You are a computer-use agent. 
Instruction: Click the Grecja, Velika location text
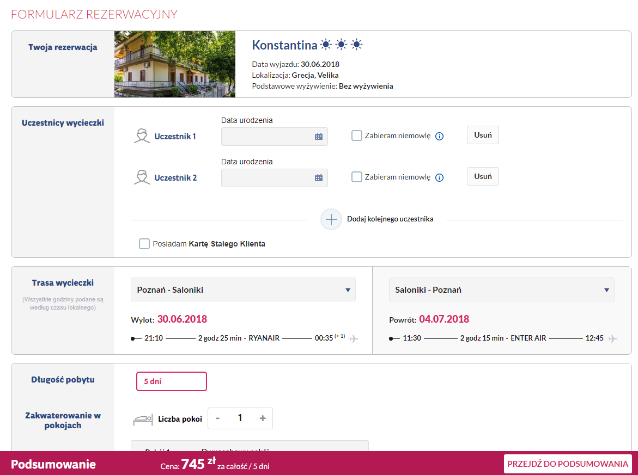(x=315, y=75)
